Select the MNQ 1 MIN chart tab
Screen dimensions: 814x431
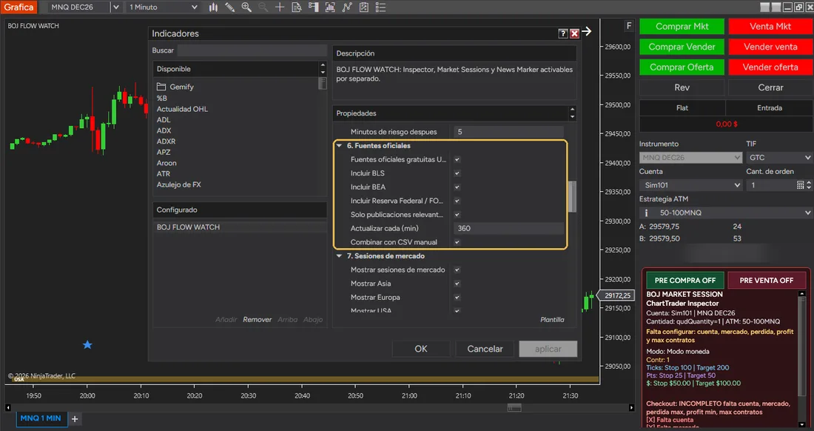tap(41, 418)
